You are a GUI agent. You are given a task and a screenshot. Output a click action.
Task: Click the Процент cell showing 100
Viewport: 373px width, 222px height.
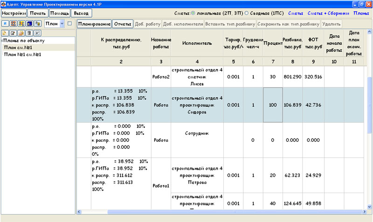[x=272, y=105]
